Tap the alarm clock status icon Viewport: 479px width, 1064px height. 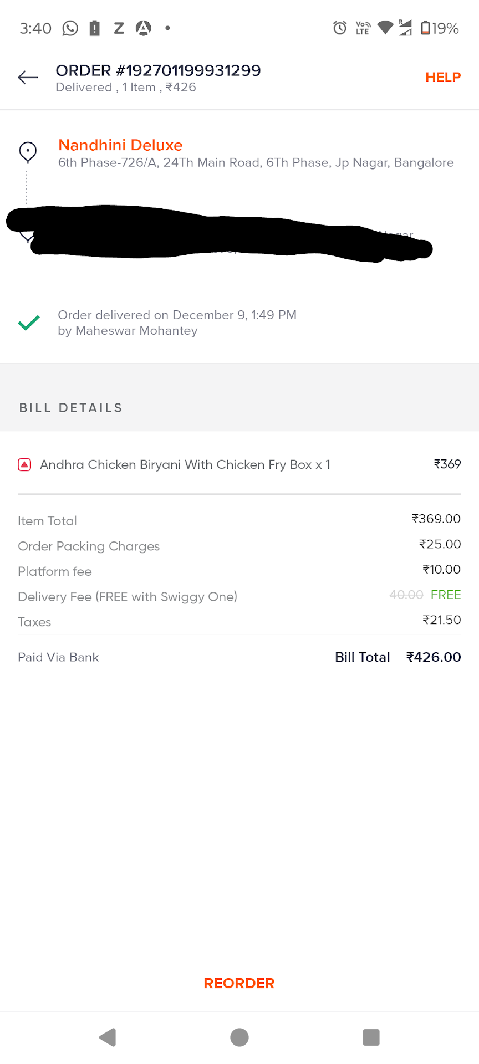tap(340, 28)
